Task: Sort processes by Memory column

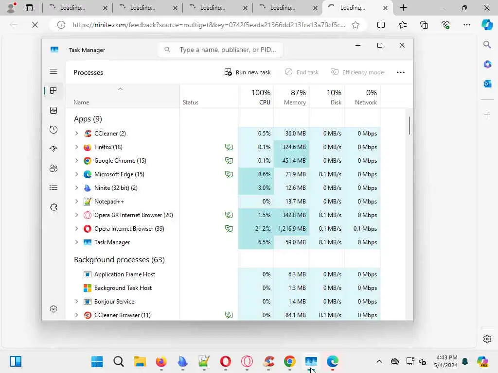Action: pyautogui.click(x=291, y=96)
